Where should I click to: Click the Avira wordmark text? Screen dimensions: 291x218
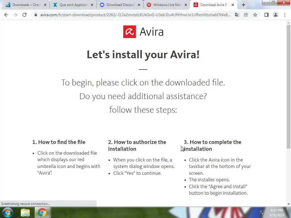point(152,32)
